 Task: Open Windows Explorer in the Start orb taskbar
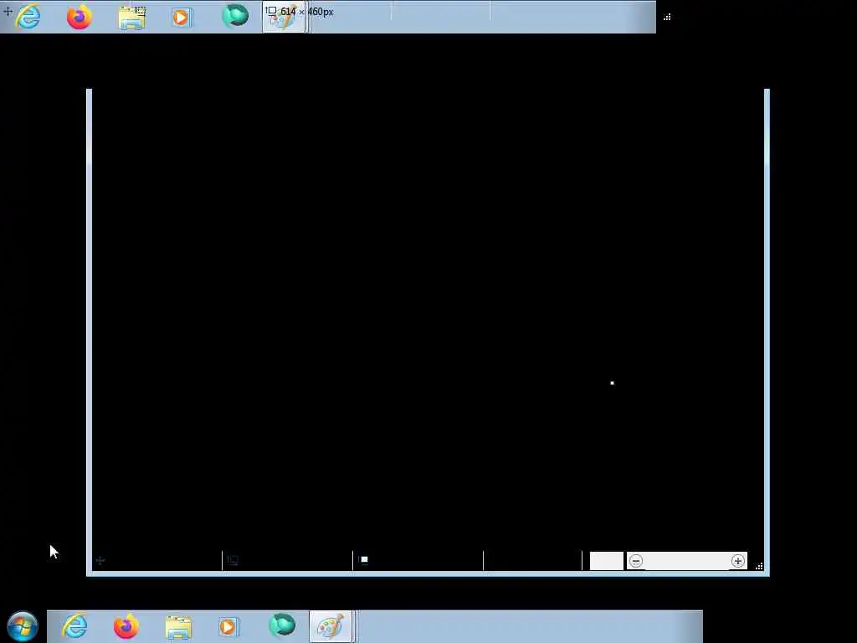pos(178,627)
